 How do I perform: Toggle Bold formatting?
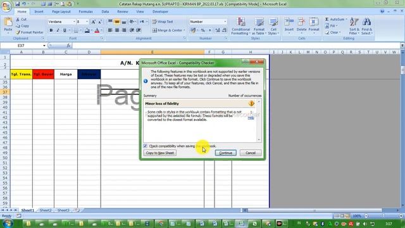pos(51,30)
